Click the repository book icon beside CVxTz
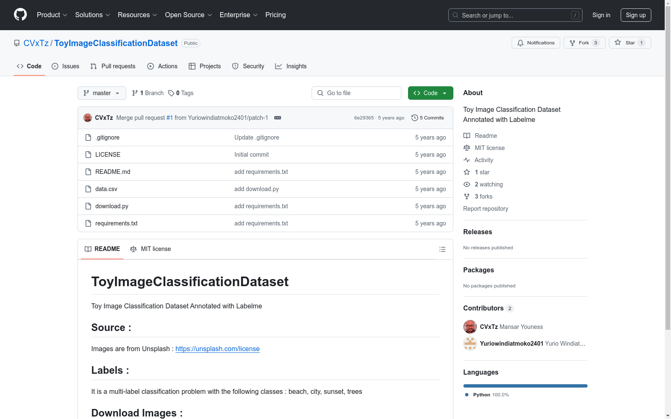 coord(17,43)
